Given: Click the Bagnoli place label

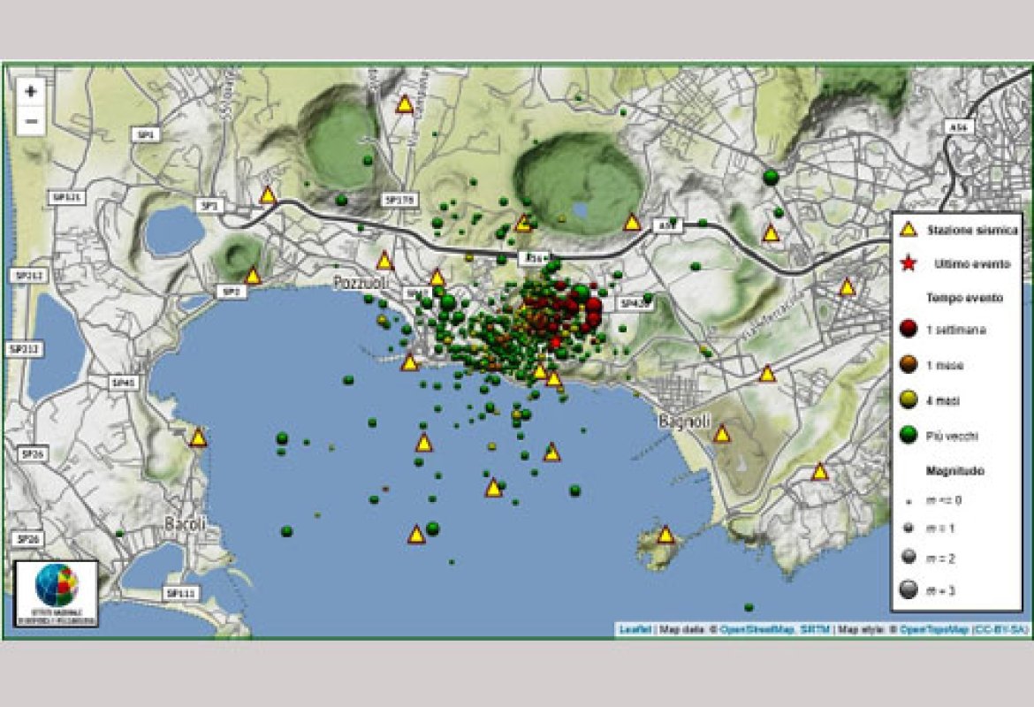Looking at the screenshot, I should click(x=685, y=422).
